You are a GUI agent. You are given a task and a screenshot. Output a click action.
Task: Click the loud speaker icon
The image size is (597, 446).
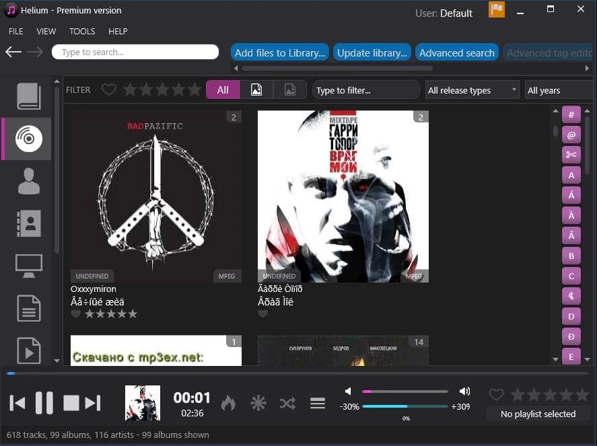464,392
